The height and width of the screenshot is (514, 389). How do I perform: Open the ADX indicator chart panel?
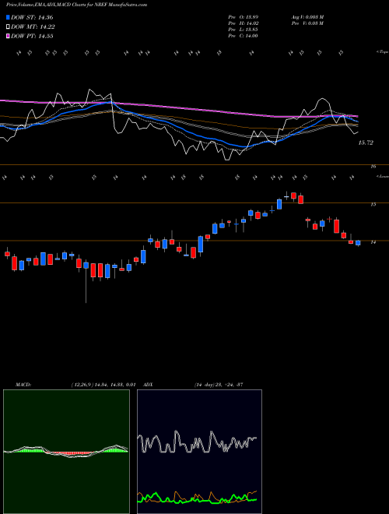click(199, 452)
